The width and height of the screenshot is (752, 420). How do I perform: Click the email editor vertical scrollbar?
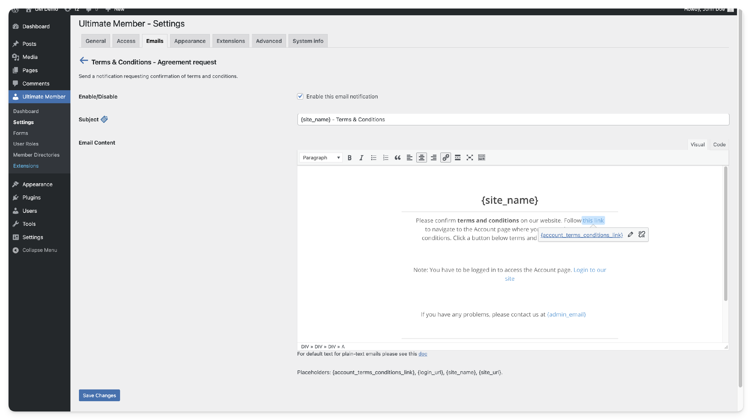pyautogui.click(x=725, y=234)
